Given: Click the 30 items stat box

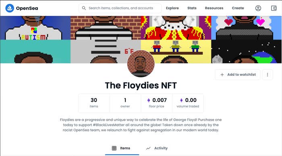Looking at the screenshot, I should [x=94, y=103].
